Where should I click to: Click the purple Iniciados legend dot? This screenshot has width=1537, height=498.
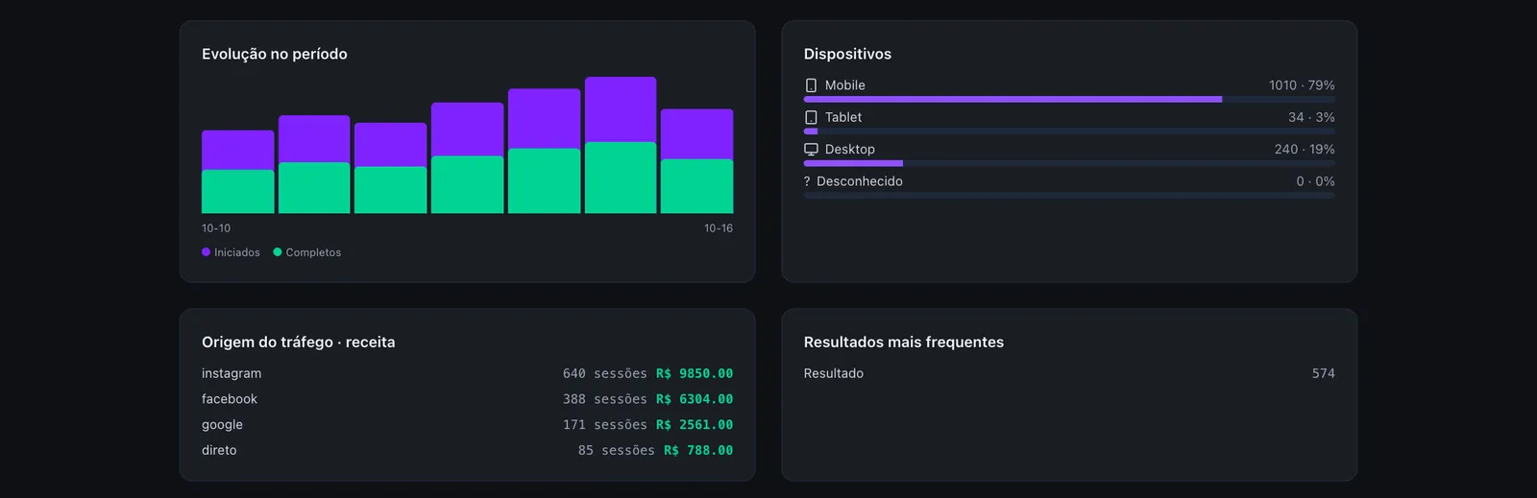pos(206,252)
